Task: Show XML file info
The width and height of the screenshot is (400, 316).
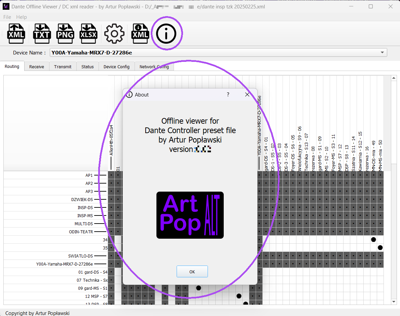Action: (x=140, y=34)
